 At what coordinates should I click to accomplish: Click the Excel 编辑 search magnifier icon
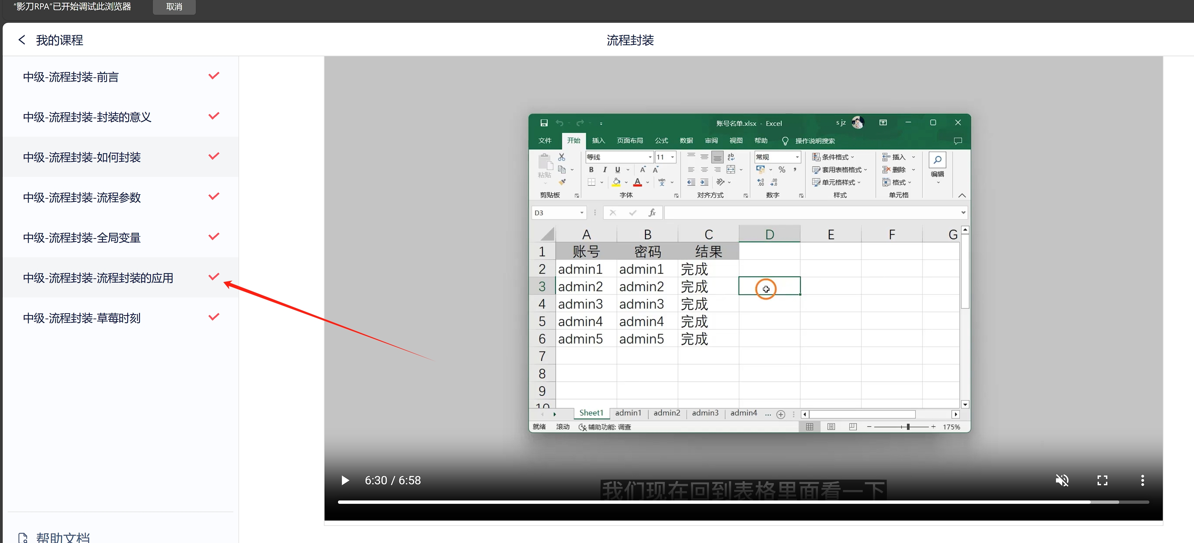(937, 160)
